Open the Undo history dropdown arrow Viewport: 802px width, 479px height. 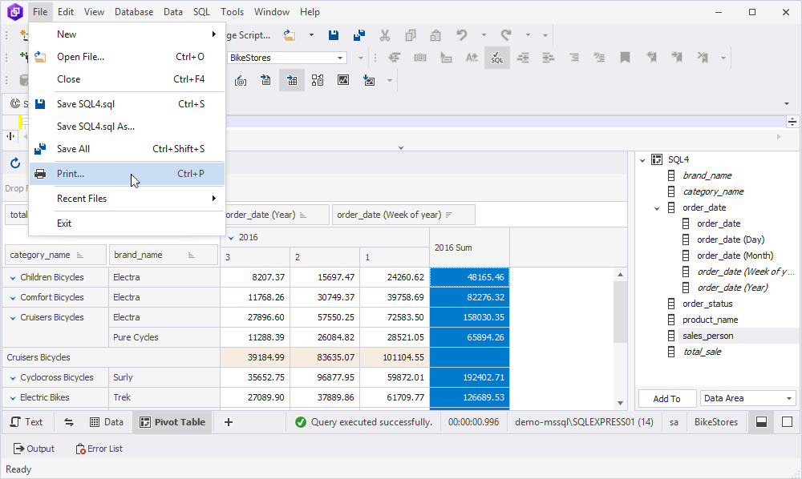[484, 35]
